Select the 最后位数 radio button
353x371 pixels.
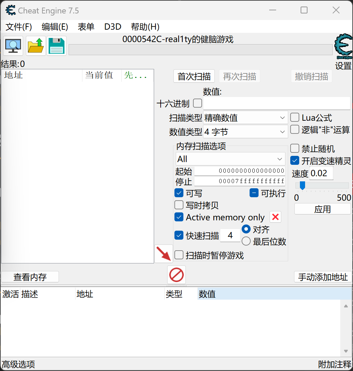(246, 241)
